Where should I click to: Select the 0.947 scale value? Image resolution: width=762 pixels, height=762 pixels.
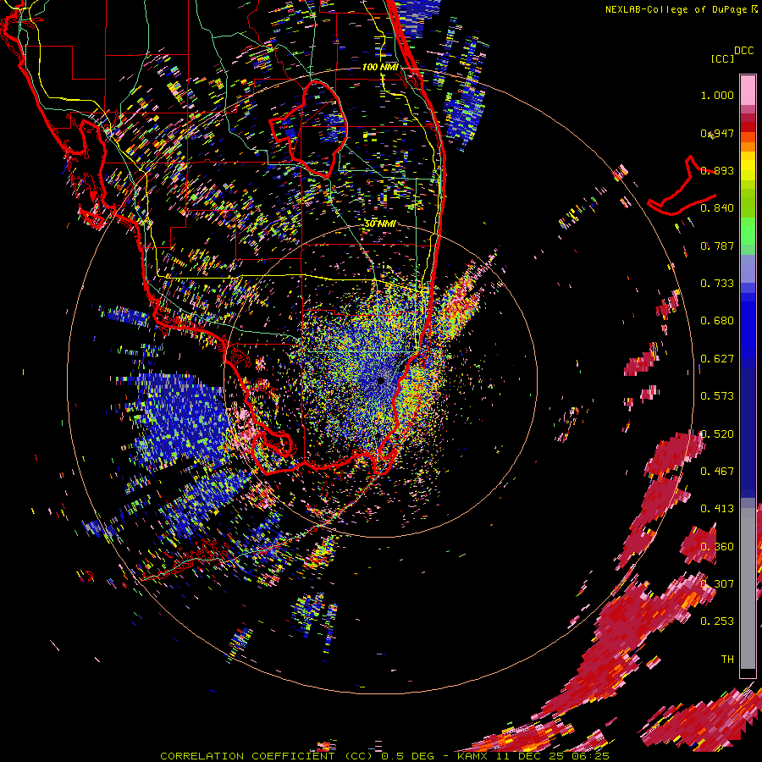(x=717, y=133)
